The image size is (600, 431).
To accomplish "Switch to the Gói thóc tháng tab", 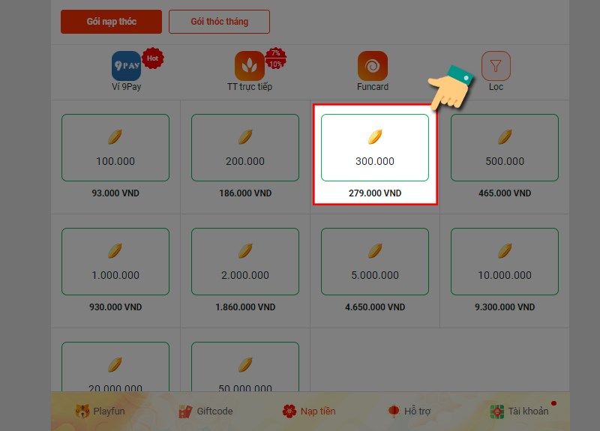I will point(219,22).
